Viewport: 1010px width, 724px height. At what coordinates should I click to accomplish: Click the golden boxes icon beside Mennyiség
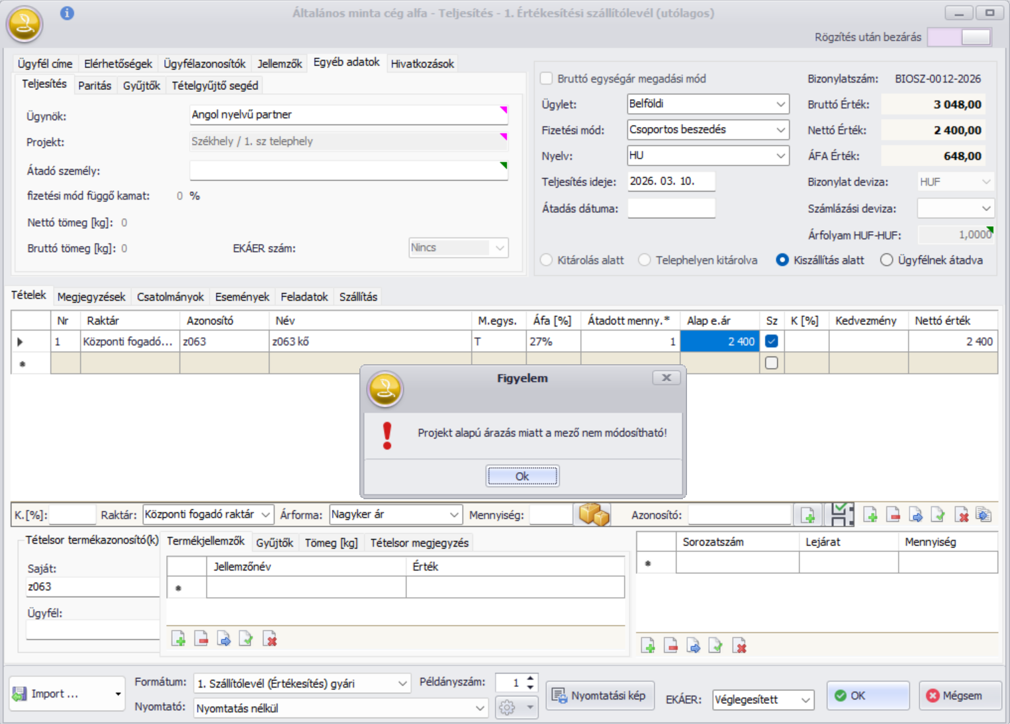pyautogui.click(x=594, y=514)
